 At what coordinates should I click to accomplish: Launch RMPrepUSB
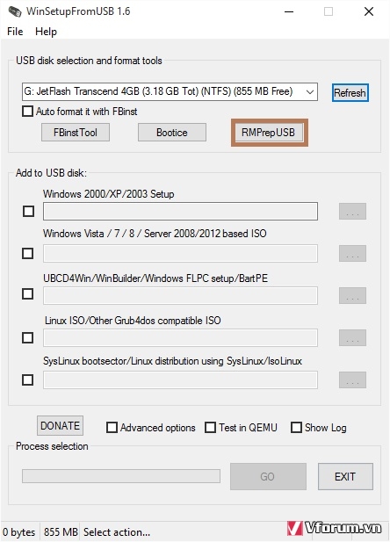269,133
